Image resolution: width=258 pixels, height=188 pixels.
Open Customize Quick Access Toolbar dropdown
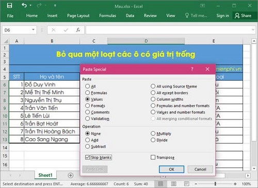coord(55,6)
